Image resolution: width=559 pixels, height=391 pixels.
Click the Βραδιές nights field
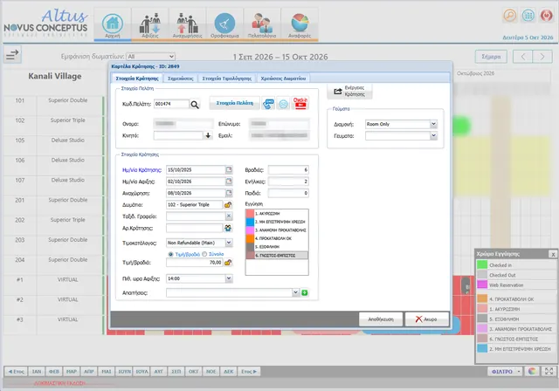click(288, 170)
